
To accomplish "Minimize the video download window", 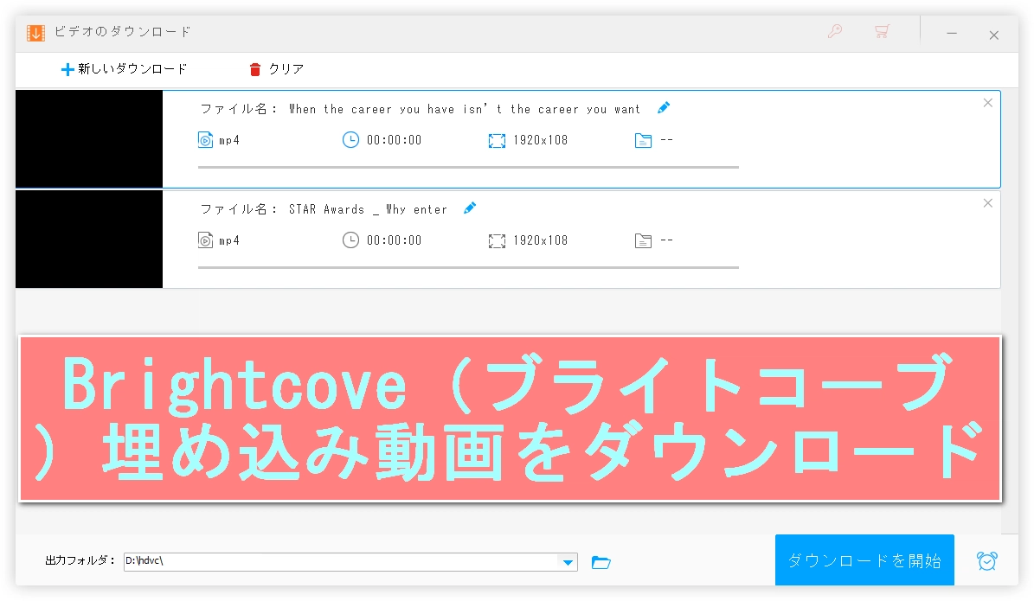I will point(952,33).
